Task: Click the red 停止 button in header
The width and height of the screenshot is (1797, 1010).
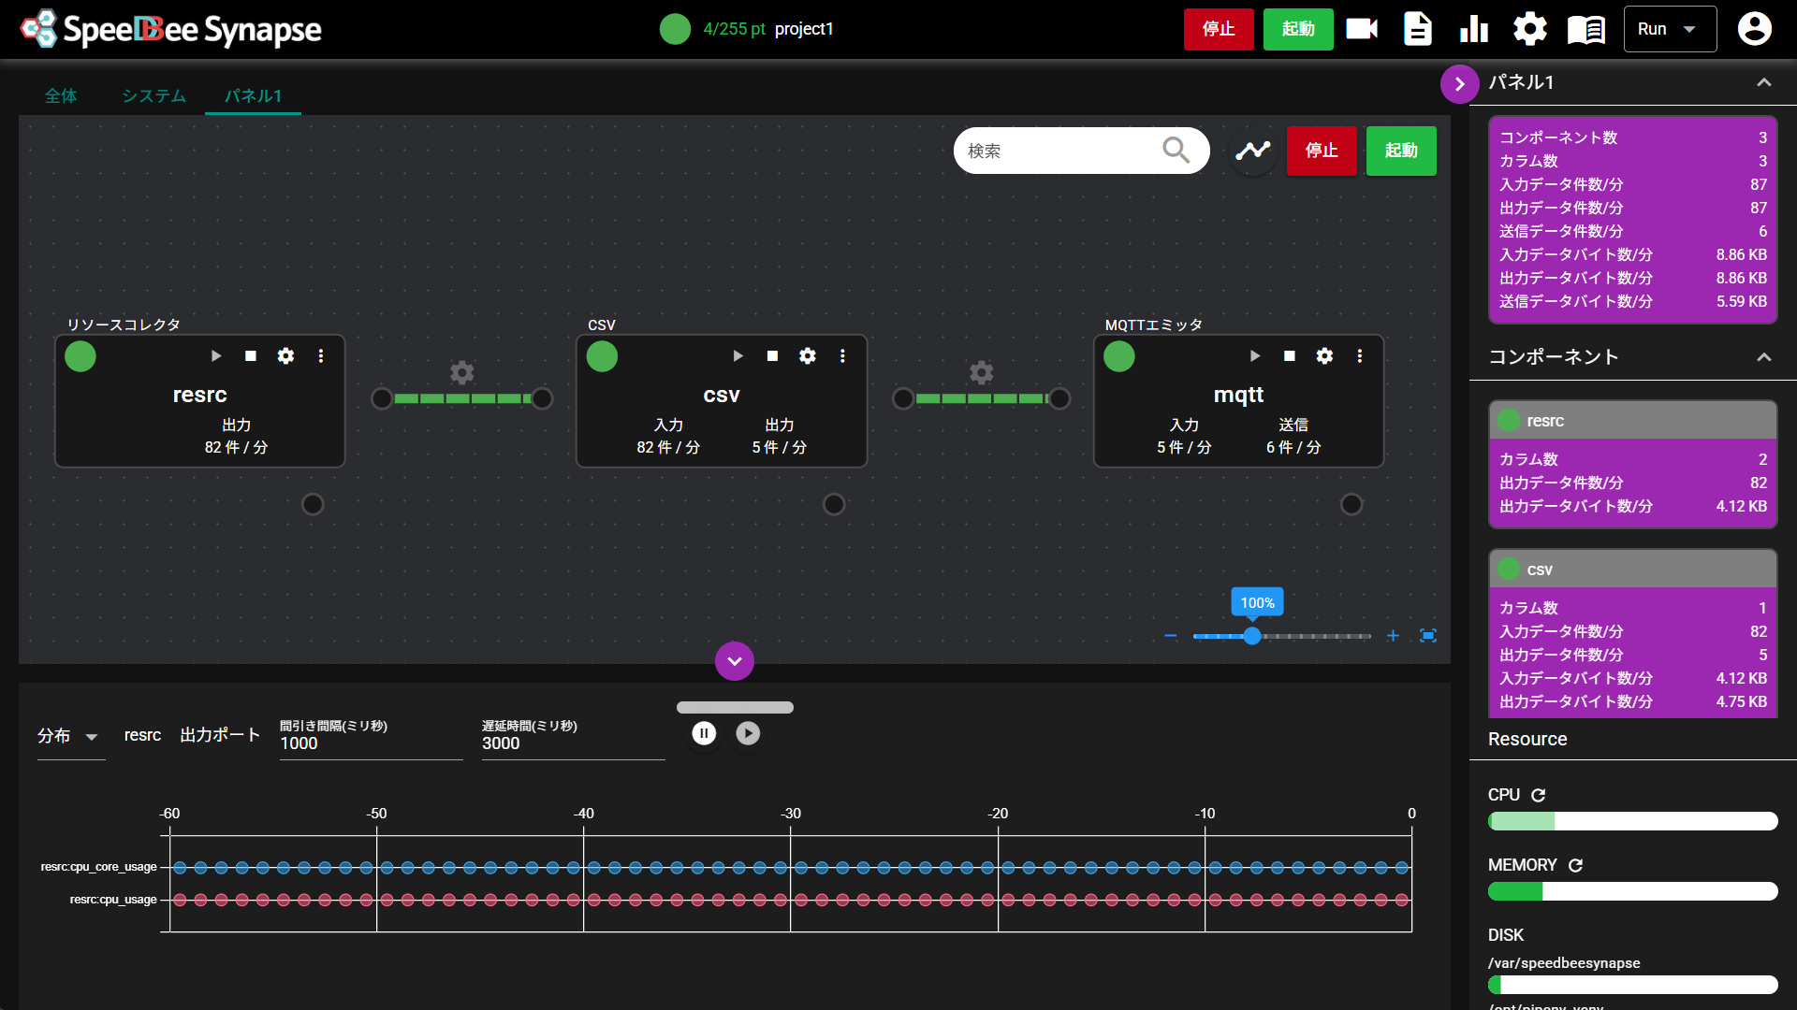Action: [x=1218, y=29]
